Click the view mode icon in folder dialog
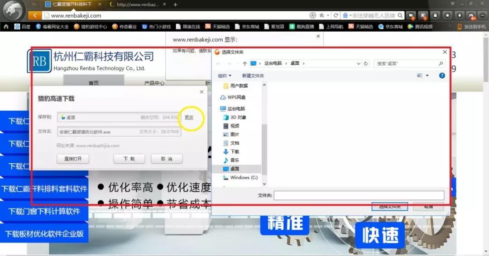 420,76
